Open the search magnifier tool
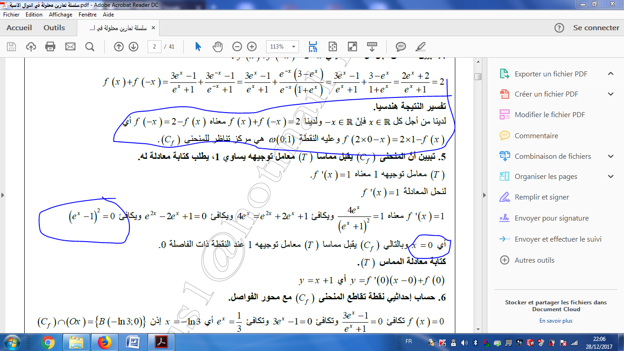Image resolution: width=624 pixels, height=351 pixels. click(x=90, y=47)
